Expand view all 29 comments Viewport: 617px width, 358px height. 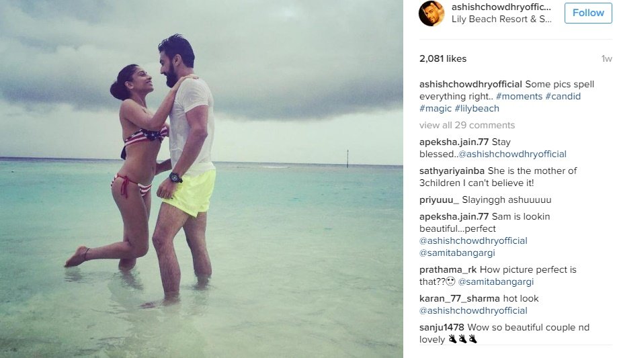point(467,125)
